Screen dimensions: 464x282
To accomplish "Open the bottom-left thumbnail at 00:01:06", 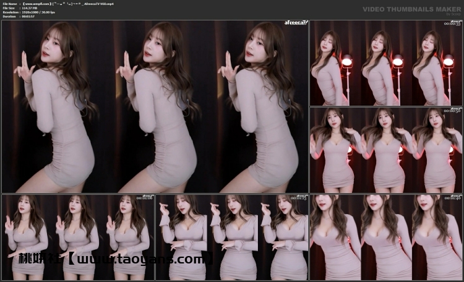I will [x=77, y=237].
